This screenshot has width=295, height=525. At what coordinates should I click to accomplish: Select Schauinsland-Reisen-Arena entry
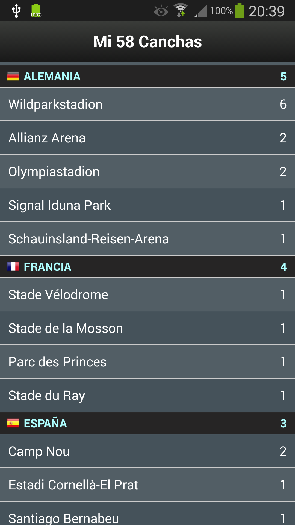click(147, 239)
